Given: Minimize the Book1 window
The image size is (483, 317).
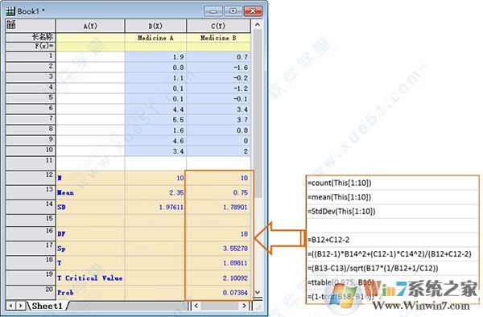Looking at the screenshot, I should [213, 11].
